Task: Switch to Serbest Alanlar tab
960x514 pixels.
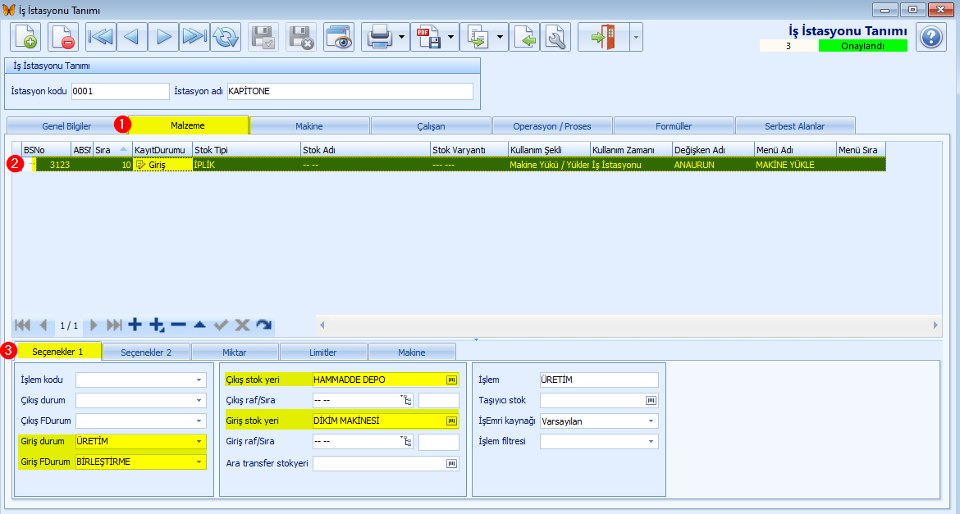Action: pos(795,126)
